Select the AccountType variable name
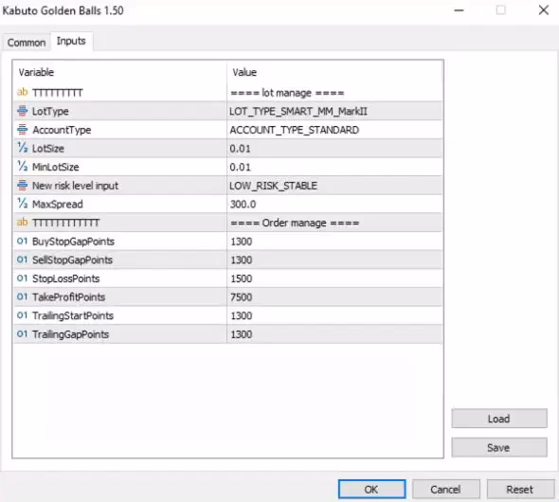This screenshot has width=559, height=502. click(62, 130)
